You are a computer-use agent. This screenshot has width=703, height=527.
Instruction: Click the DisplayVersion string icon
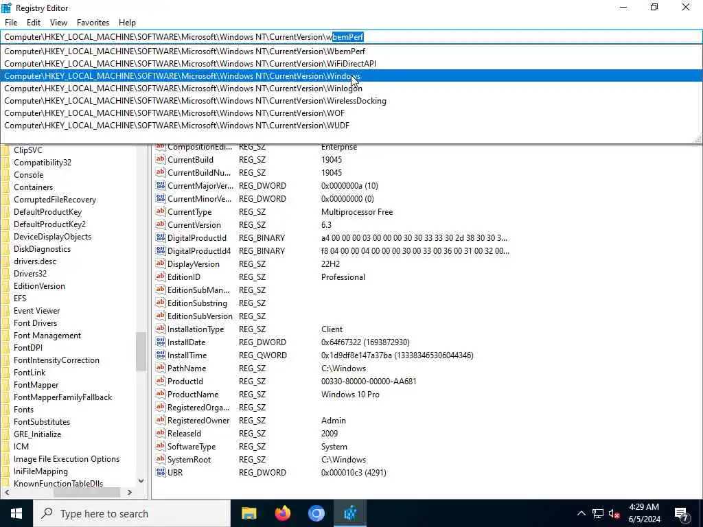pos(161,264)
